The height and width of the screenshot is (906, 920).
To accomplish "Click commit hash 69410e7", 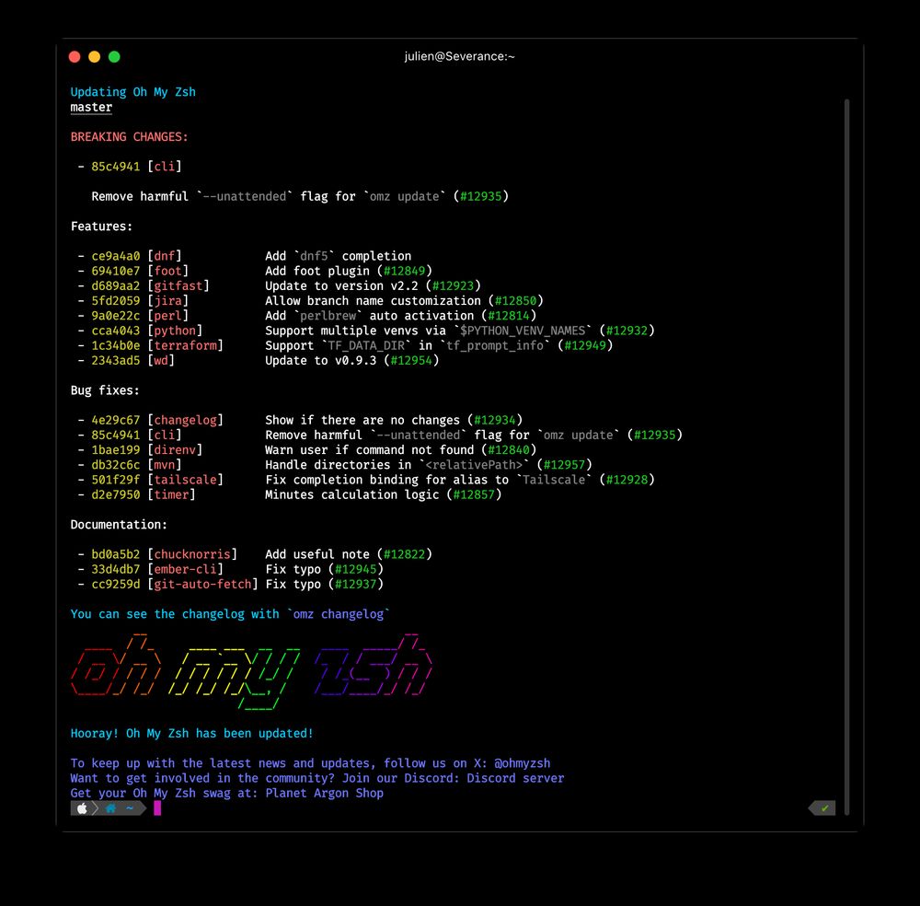I will click(x=116, y=271).
